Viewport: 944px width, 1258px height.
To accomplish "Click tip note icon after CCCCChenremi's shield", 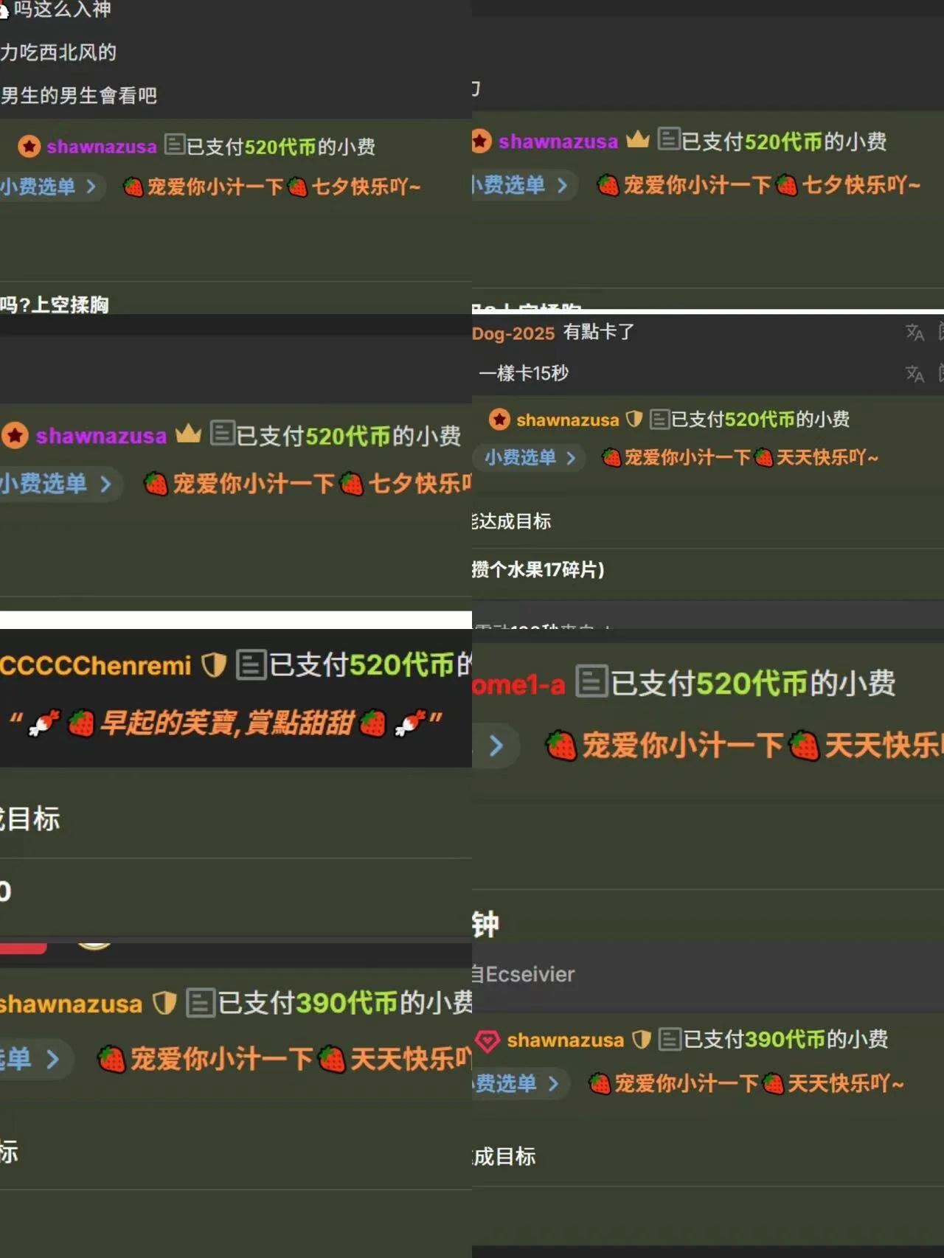I will pos(251,665).
